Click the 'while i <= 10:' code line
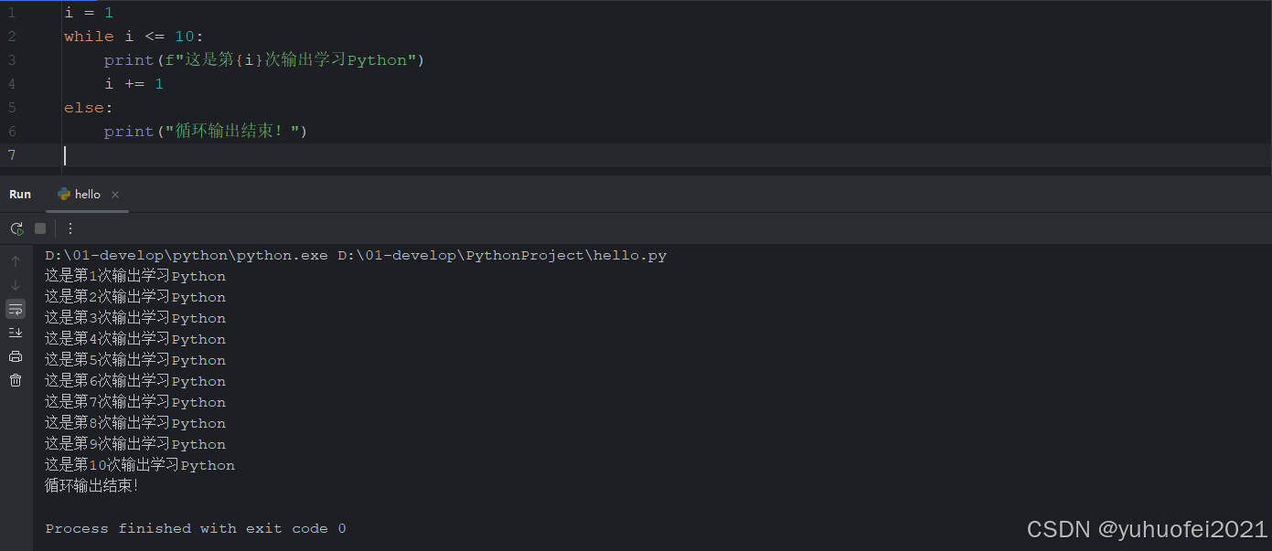1272x551 pixels. point(134,37)
